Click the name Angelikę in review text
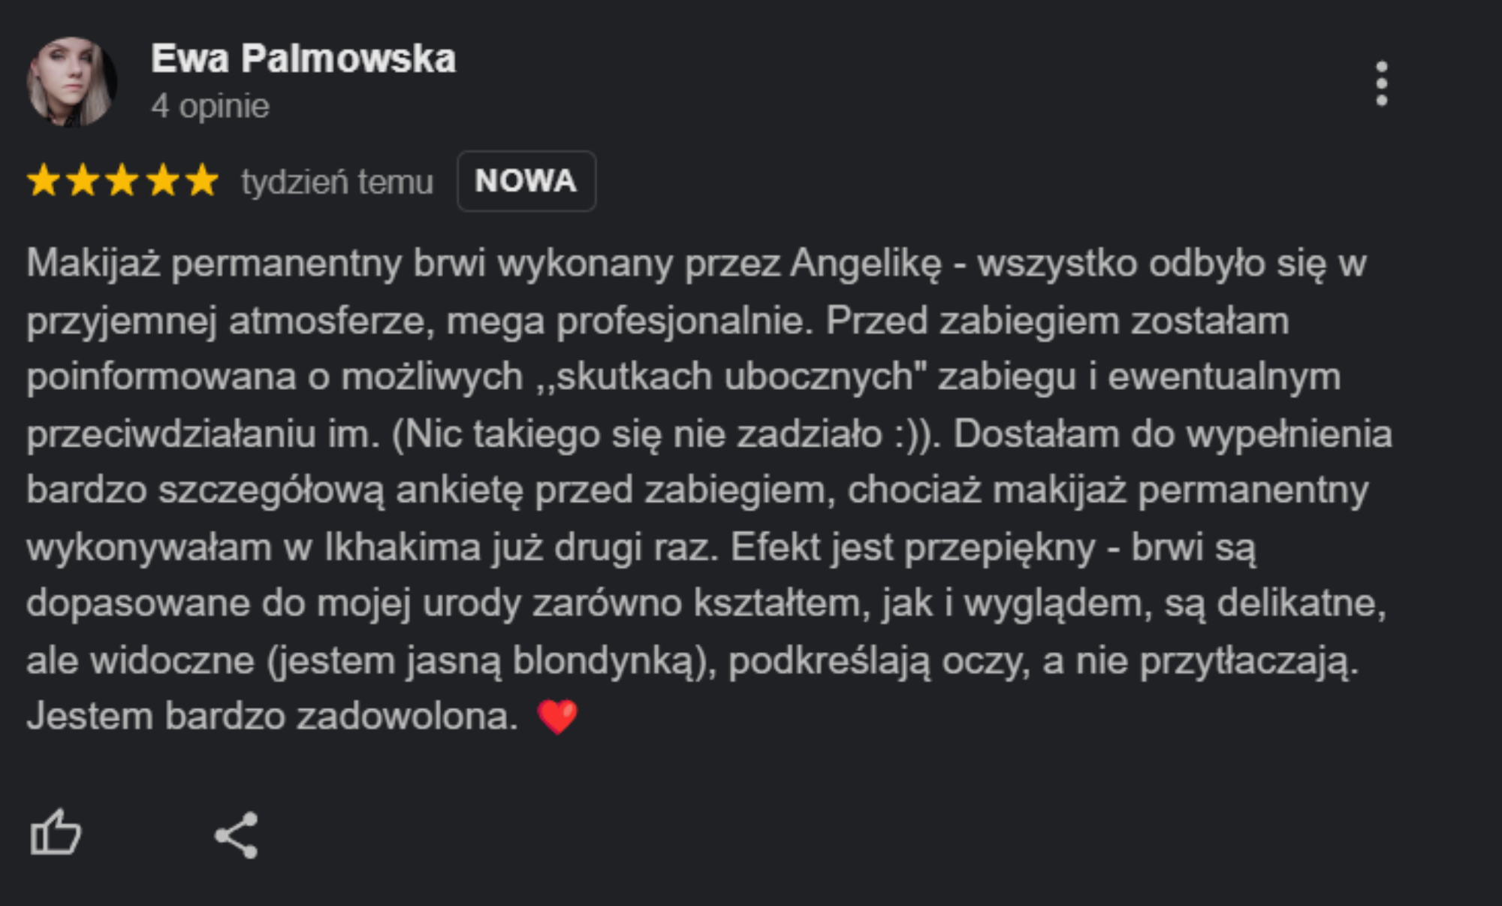The width and height of the screenshot is (1502, 906). (x=865, y=264)
